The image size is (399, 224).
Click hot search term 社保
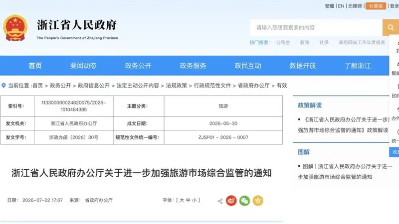tap(324, 42)
